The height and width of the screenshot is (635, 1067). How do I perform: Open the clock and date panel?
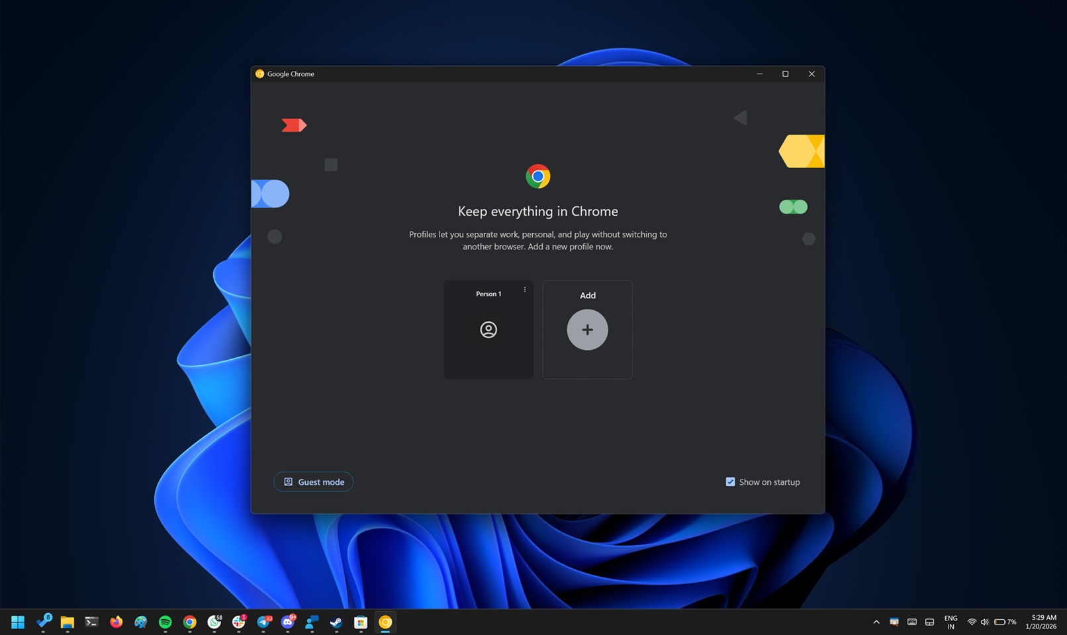tap(1041, 622)
